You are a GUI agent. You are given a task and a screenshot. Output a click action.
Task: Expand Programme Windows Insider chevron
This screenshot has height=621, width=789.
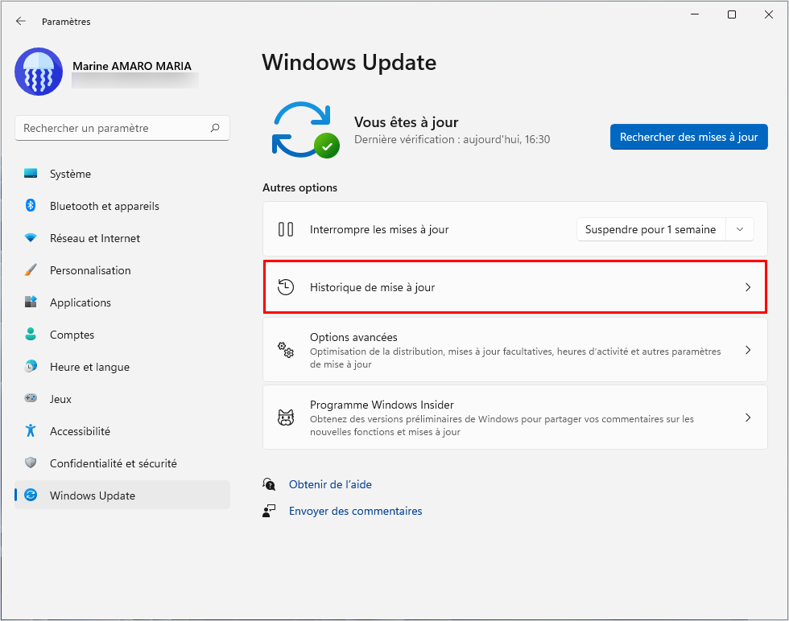(x=748, y=417)
